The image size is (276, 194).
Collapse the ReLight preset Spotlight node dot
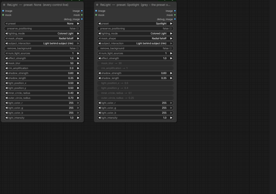click(x=97, y=5)
